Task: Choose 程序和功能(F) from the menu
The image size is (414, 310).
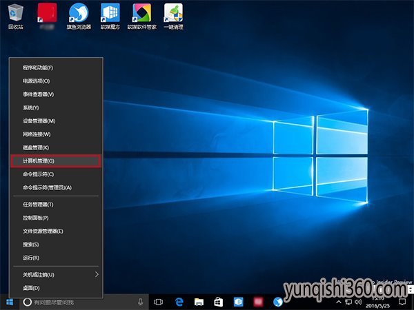Action: 56,68
